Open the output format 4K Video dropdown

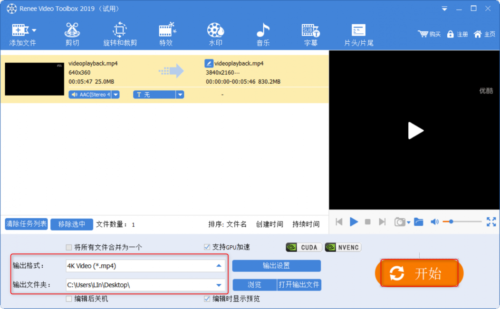(x=219, y=266)
